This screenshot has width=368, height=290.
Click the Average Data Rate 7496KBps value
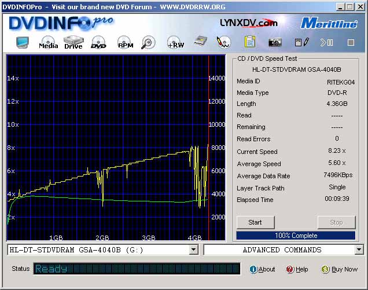(x=338, y=175)
